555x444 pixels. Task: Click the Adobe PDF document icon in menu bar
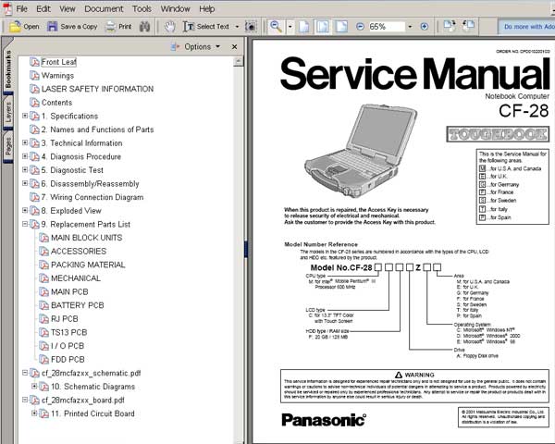(x=7, y=8)
